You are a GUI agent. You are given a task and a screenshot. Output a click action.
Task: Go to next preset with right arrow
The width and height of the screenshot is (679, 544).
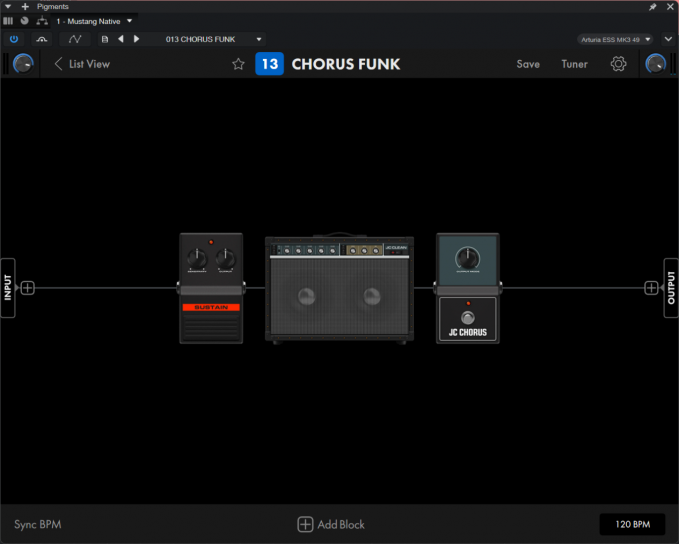[x=136, y=39]
